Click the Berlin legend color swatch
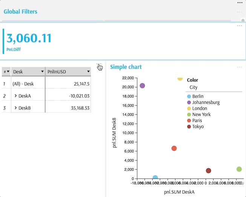This screenshot has width=246, height=197. [x=189, y=96]
